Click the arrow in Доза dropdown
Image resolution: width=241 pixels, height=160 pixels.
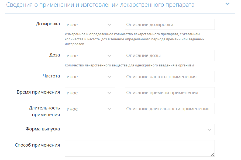point(109,56)
